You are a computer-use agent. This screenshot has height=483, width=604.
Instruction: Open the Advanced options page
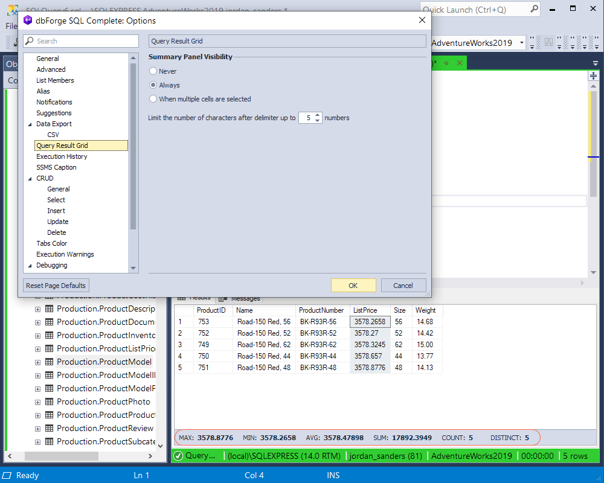point(51,69)
